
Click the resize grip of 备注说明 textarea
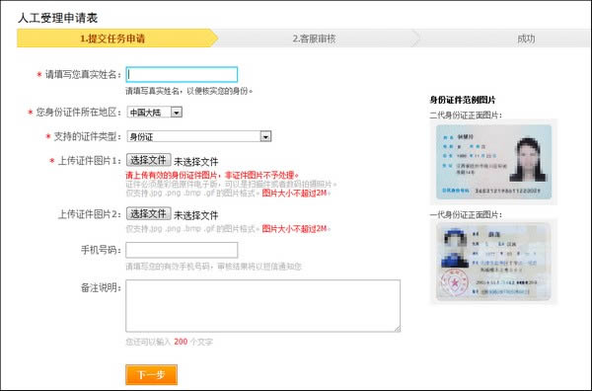click(x=398, y=329)
